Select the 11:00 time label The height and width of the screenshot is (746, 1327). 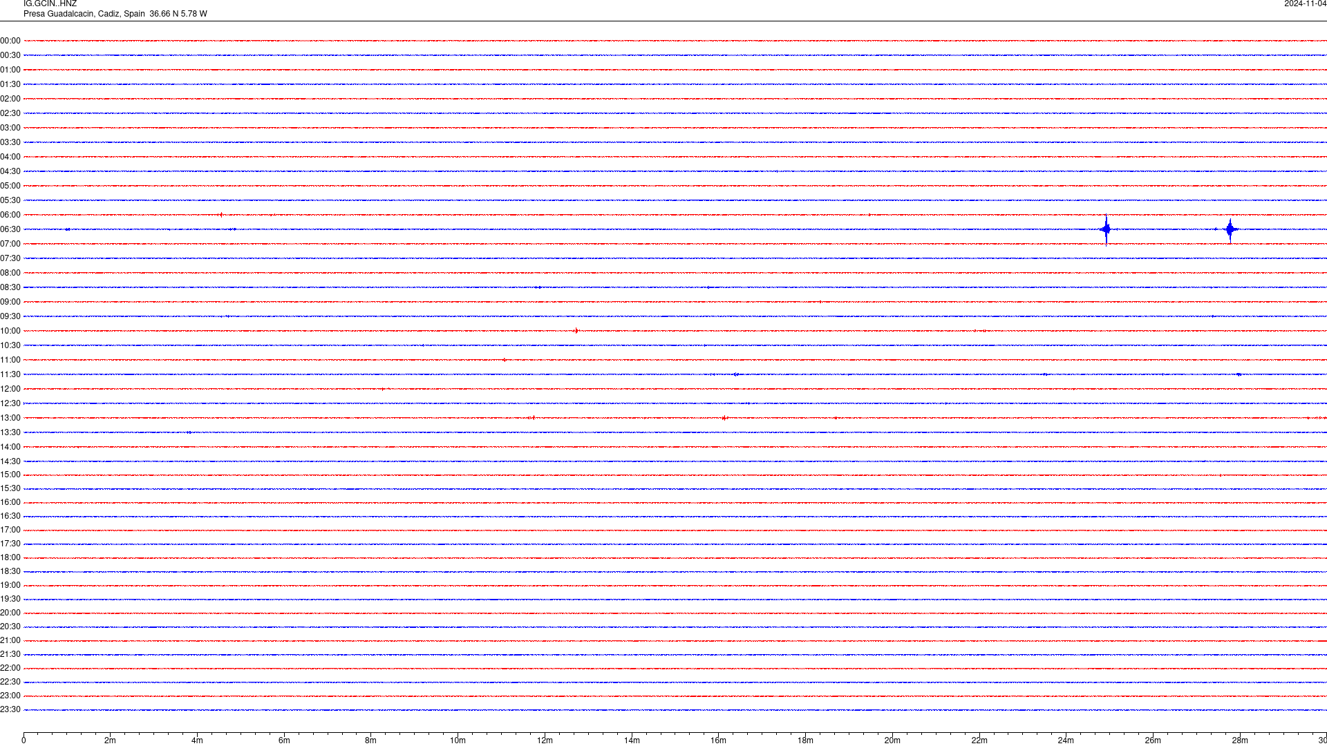(x=10, y=360)
